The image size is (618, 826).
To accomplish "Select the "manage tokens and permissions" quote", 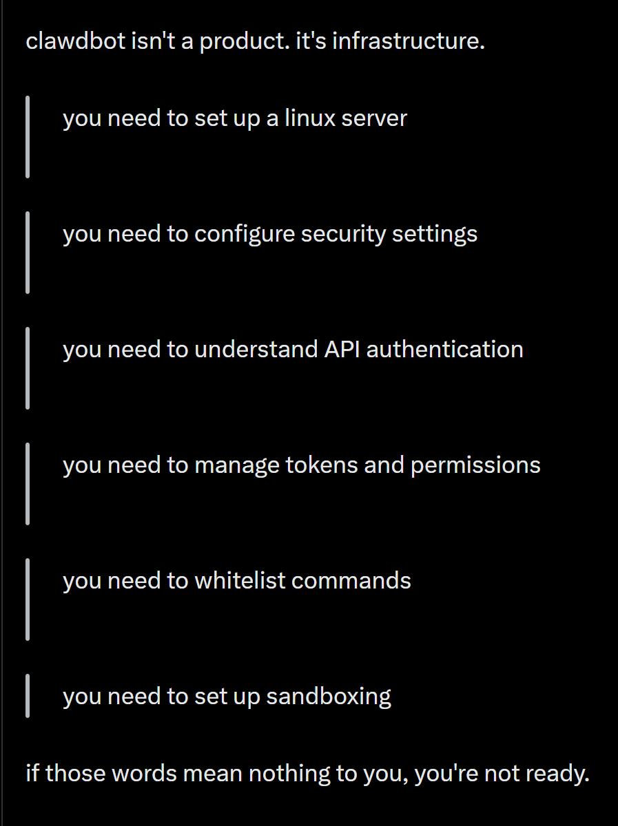I will [301, 465].
